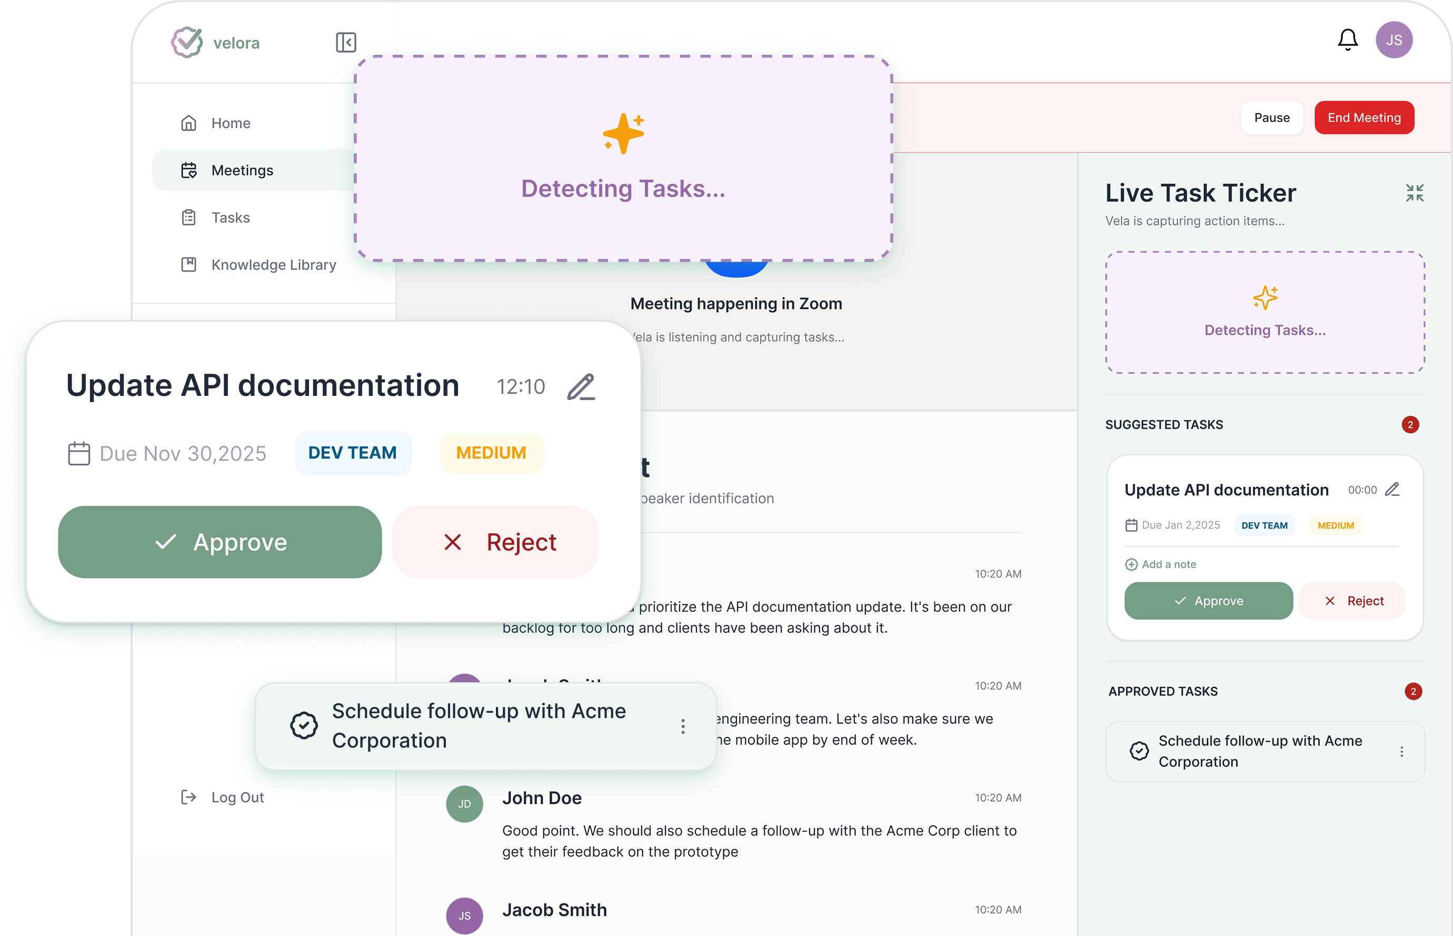Click the large Approve button

(220, 542)
